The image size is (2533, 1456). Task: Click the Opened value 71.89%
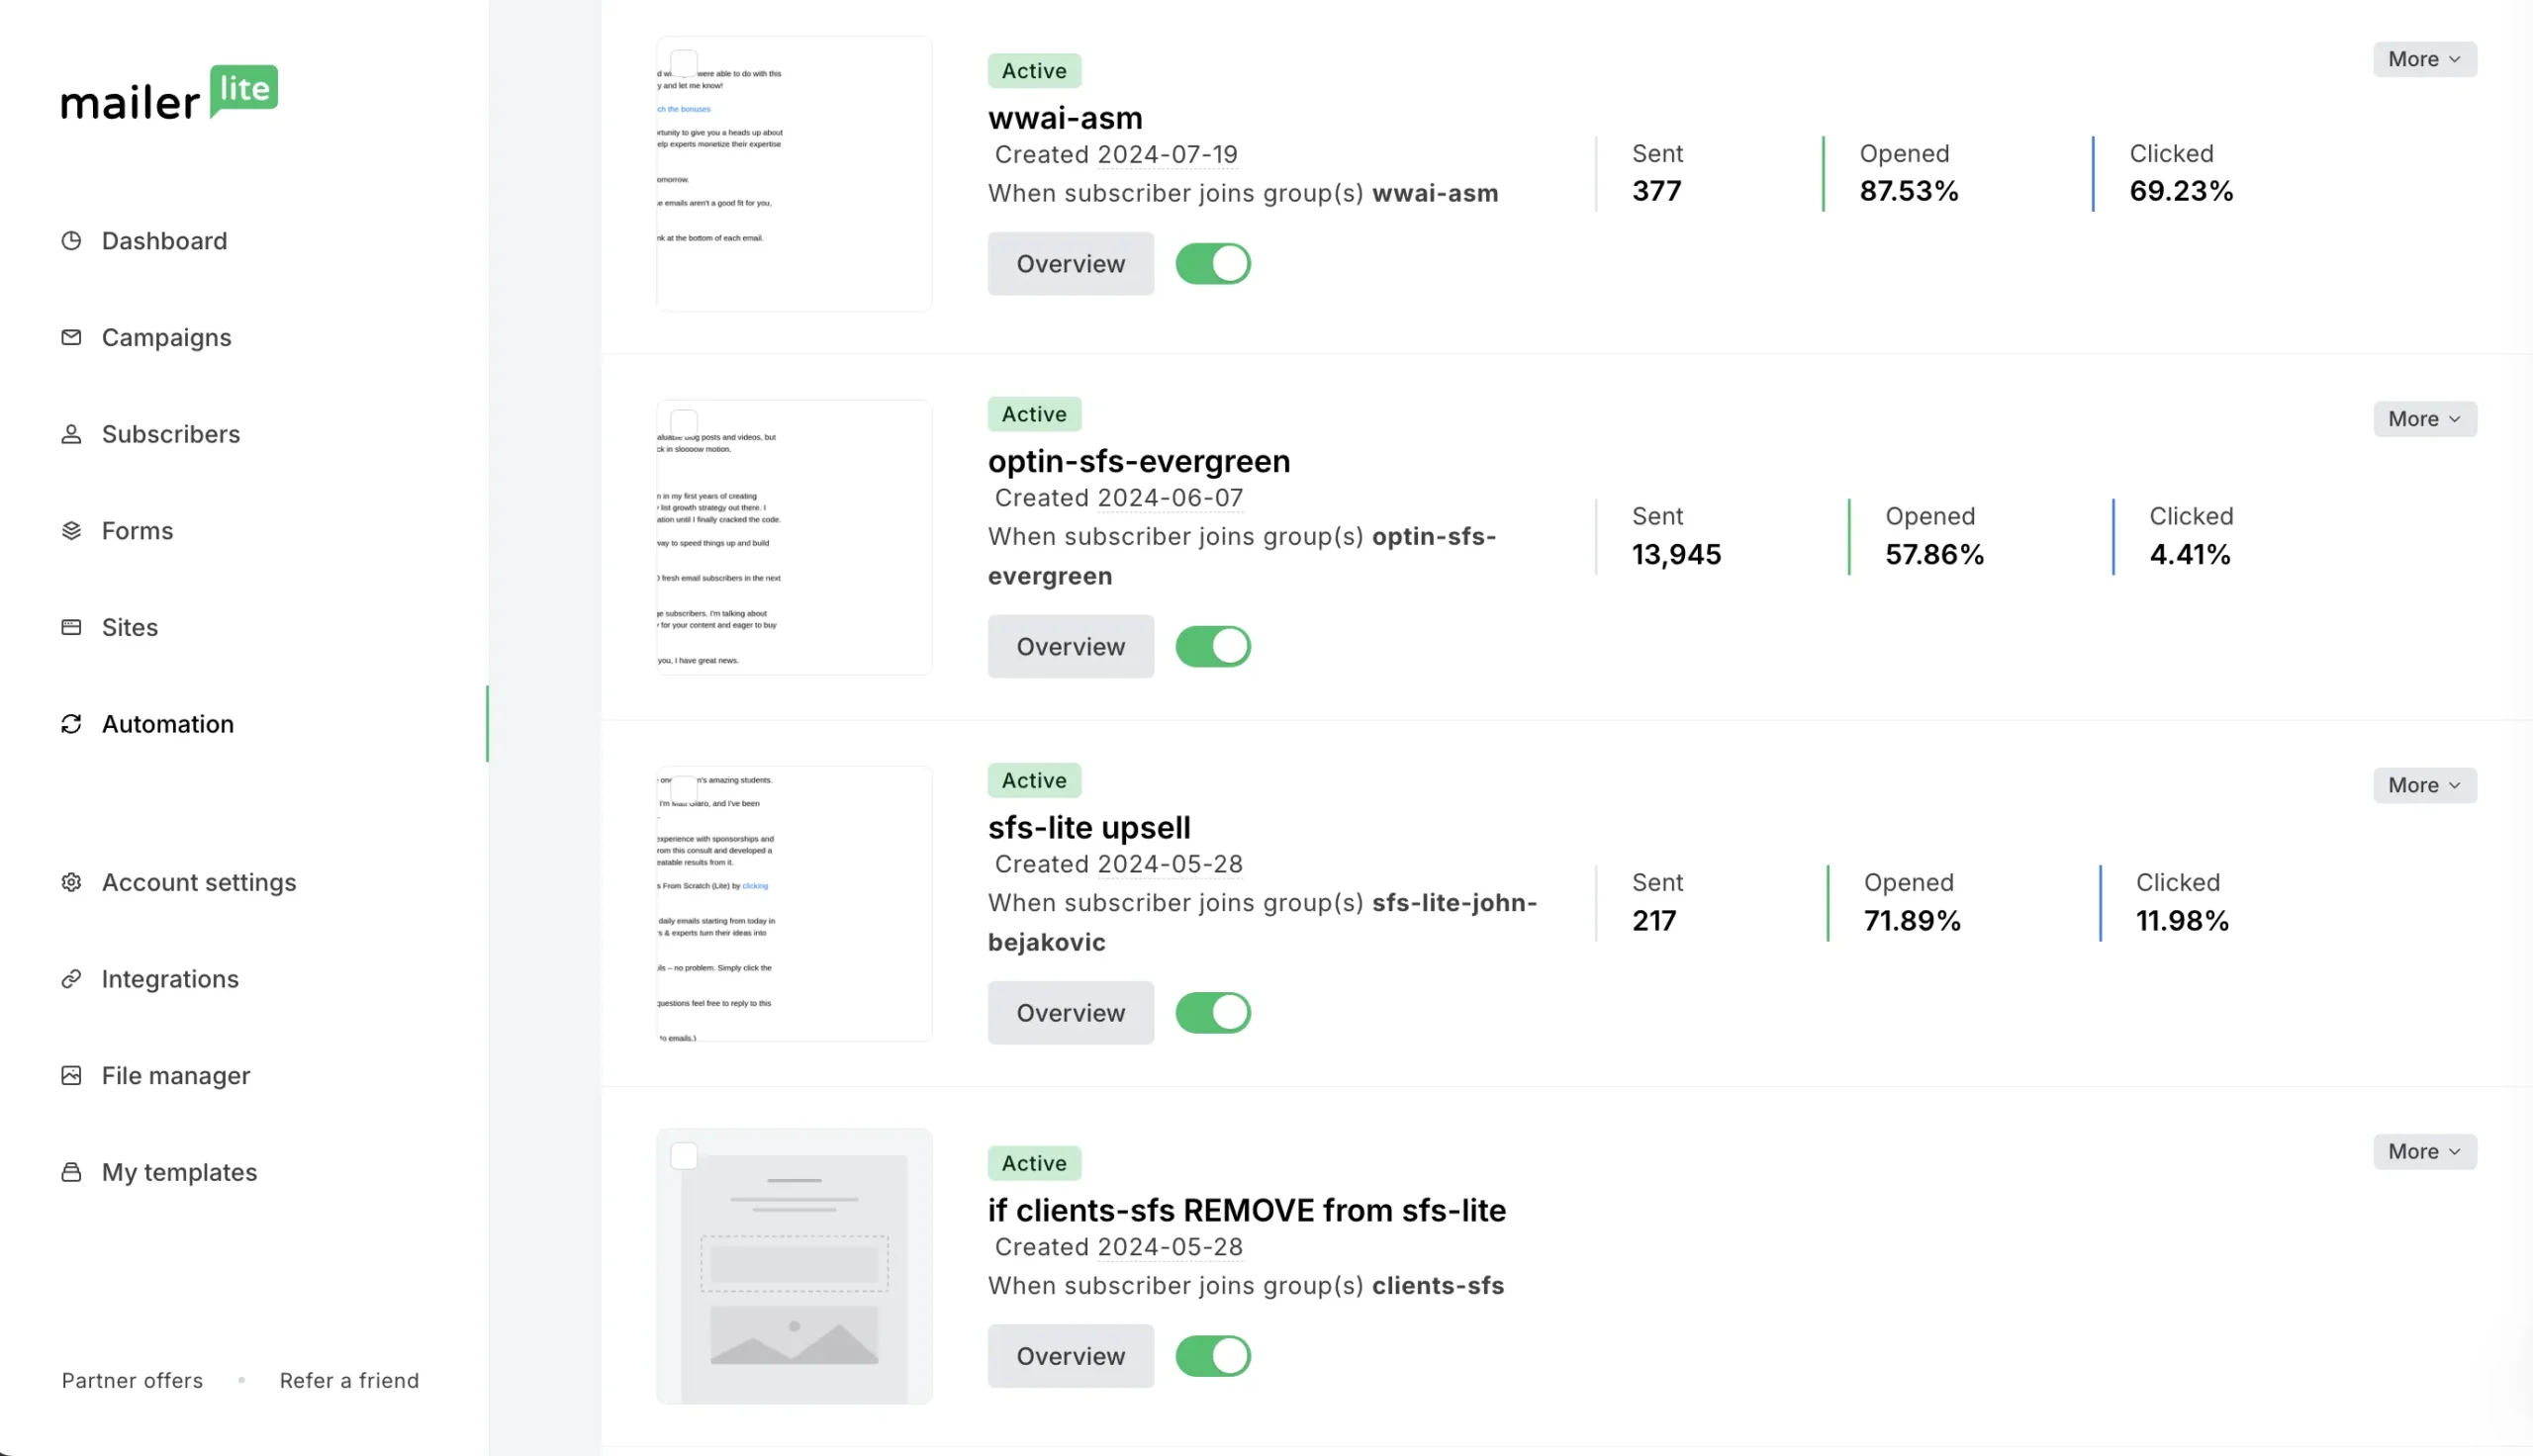pyautogui.click(x=1912, y=921)
